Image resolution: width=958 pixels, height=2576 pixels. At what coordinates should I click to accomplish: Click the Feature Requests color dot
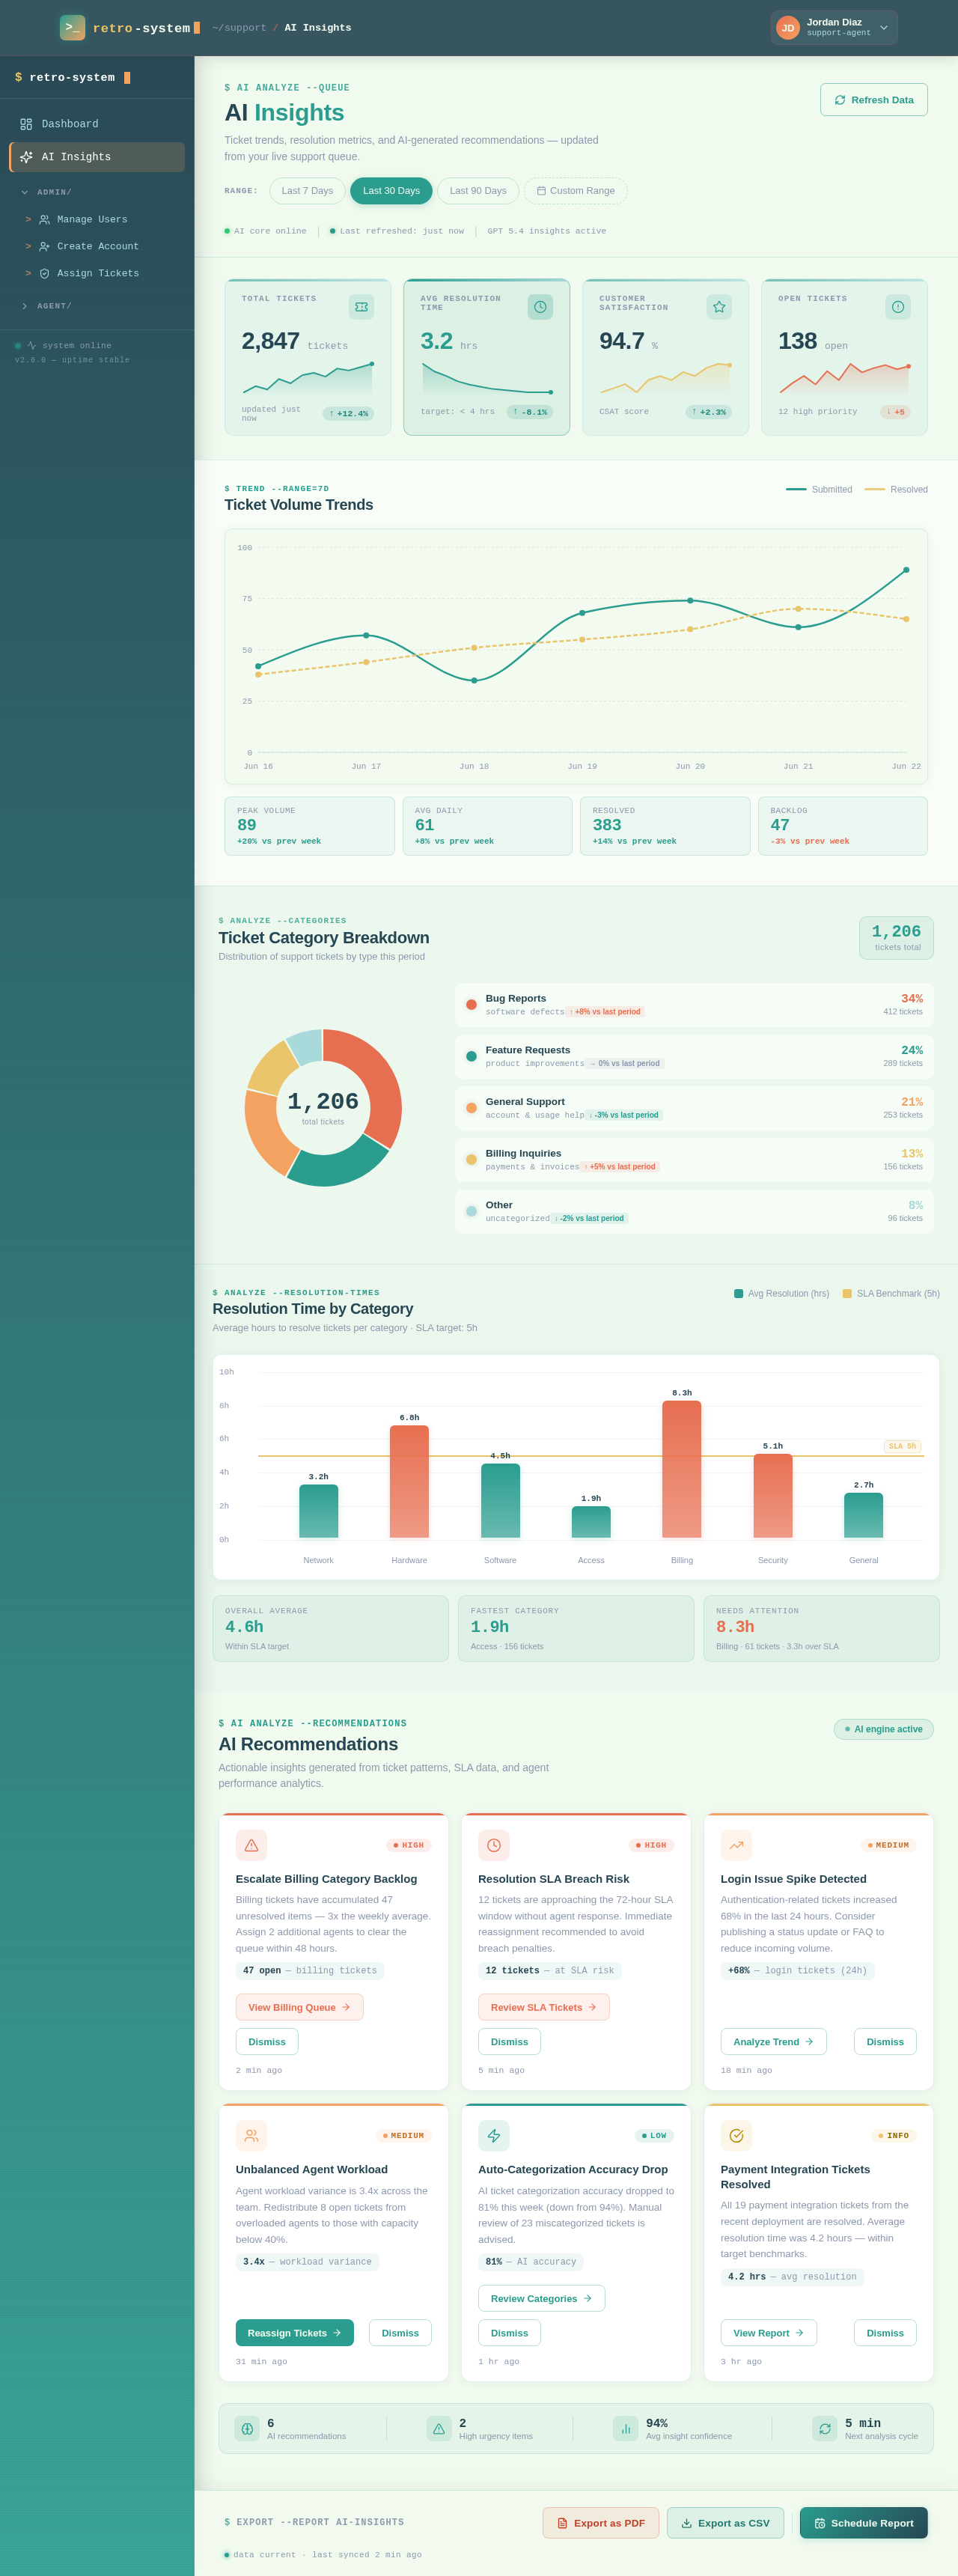(x=471, y=1056)
